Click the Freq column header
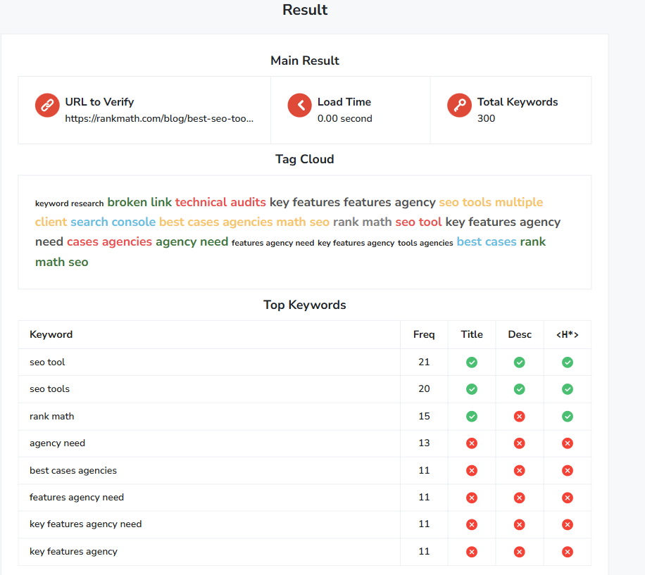 click(x=424, y=334)
